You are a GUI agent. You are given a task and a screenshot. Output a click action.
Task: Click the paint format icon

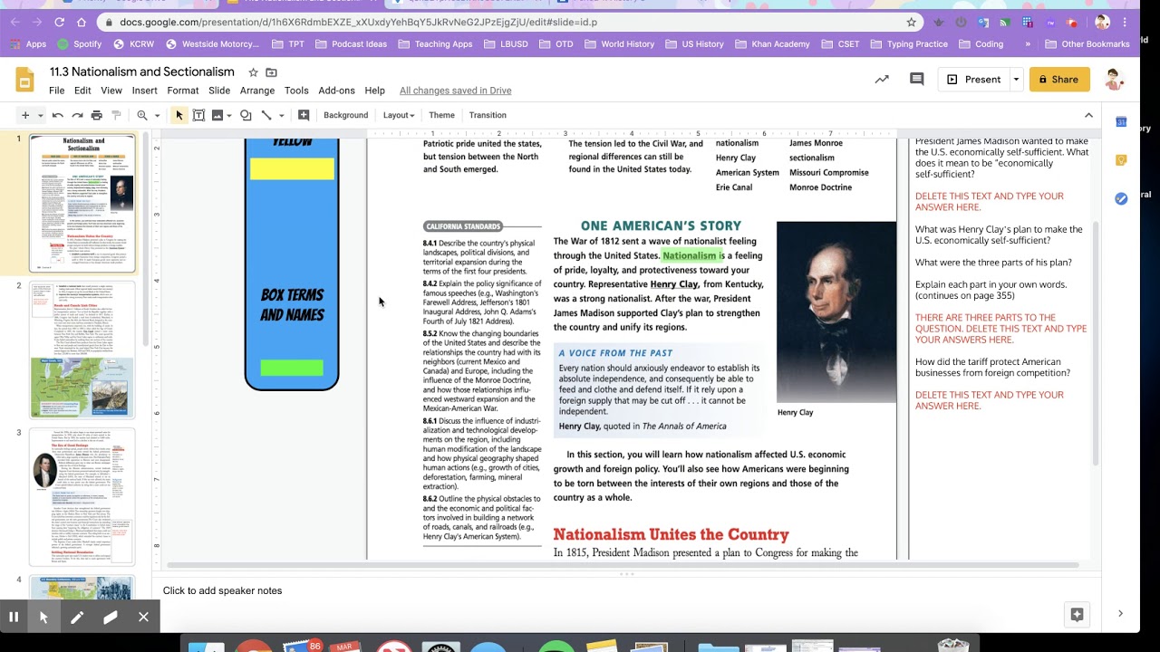tap(116, 115)
